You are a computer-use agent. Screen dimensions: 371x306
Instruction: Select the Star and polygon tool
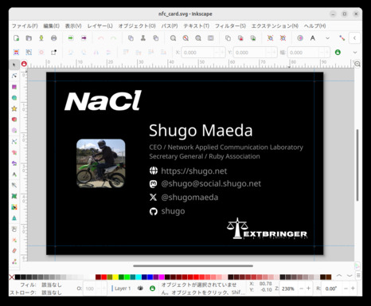(x=14, y=108)
